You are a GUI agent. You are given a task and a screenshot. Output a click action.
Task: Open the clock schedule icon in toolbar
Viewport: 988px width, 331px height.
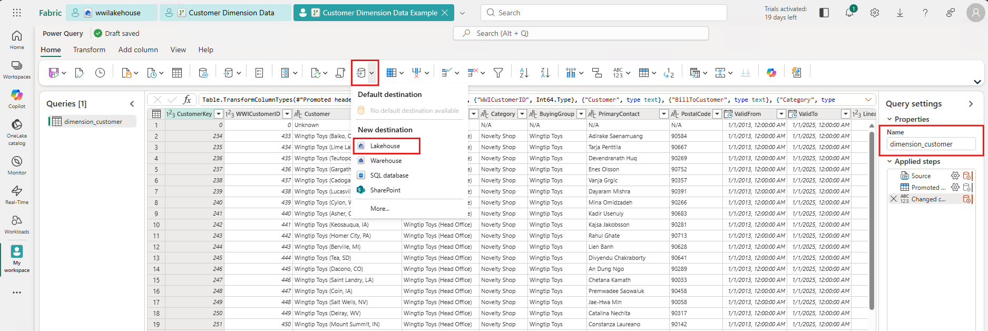point(100,73)
